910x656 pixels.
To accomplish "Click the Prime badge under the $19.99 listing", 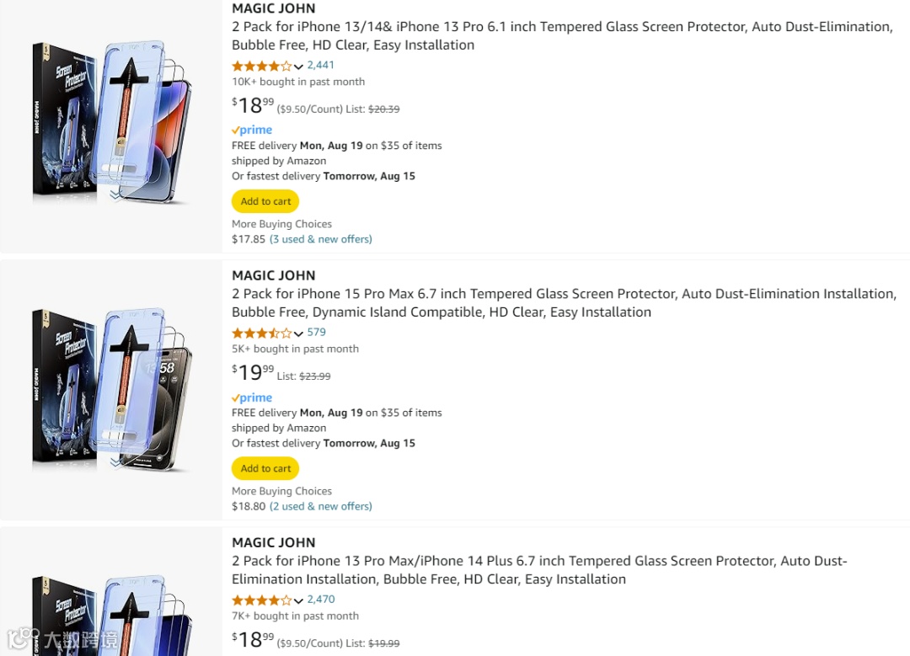I will coord(252,397).
